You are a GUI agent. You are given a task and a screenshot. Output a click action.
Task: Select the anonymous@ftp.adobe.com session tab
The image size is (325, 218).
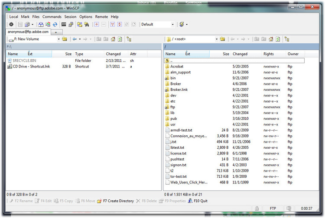click(28, 32)
